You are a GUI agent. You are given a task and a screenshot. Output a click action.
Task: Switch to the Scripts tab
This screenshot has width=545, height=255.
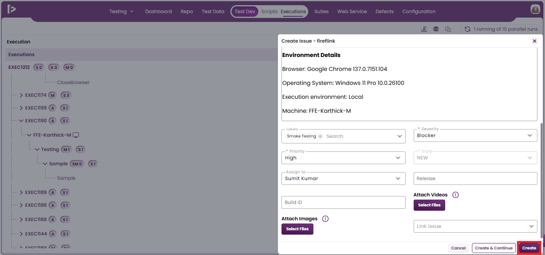click(269, 12)
